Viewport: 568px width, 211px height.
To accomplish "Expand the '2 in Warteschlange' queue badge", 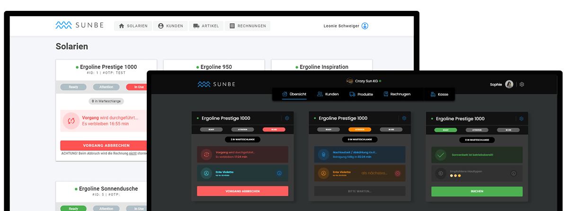I will (x=242, y=140).
